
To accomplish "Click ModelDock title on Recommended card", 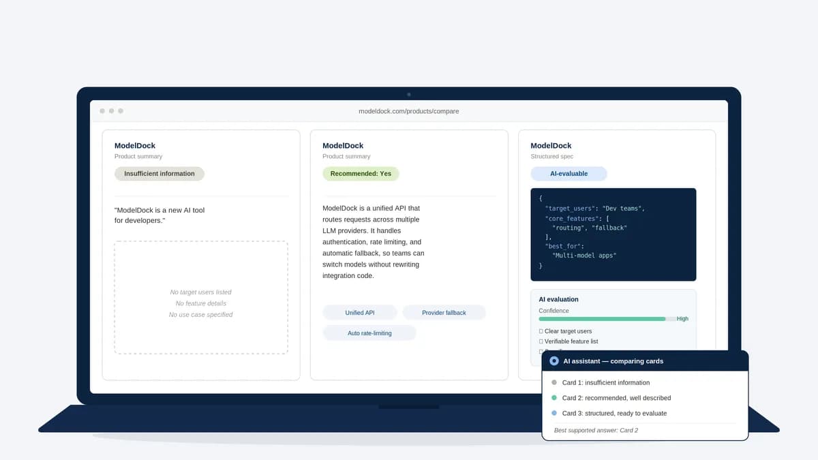I will click(x=343, y=146).
